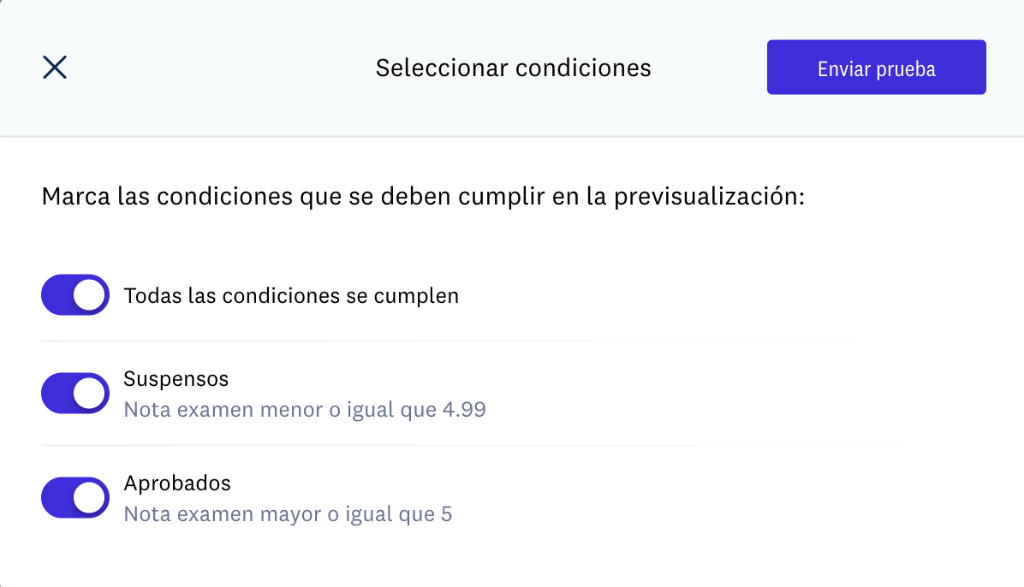Click the white knob of the Aprobados switch

click(x=89, y=498)
